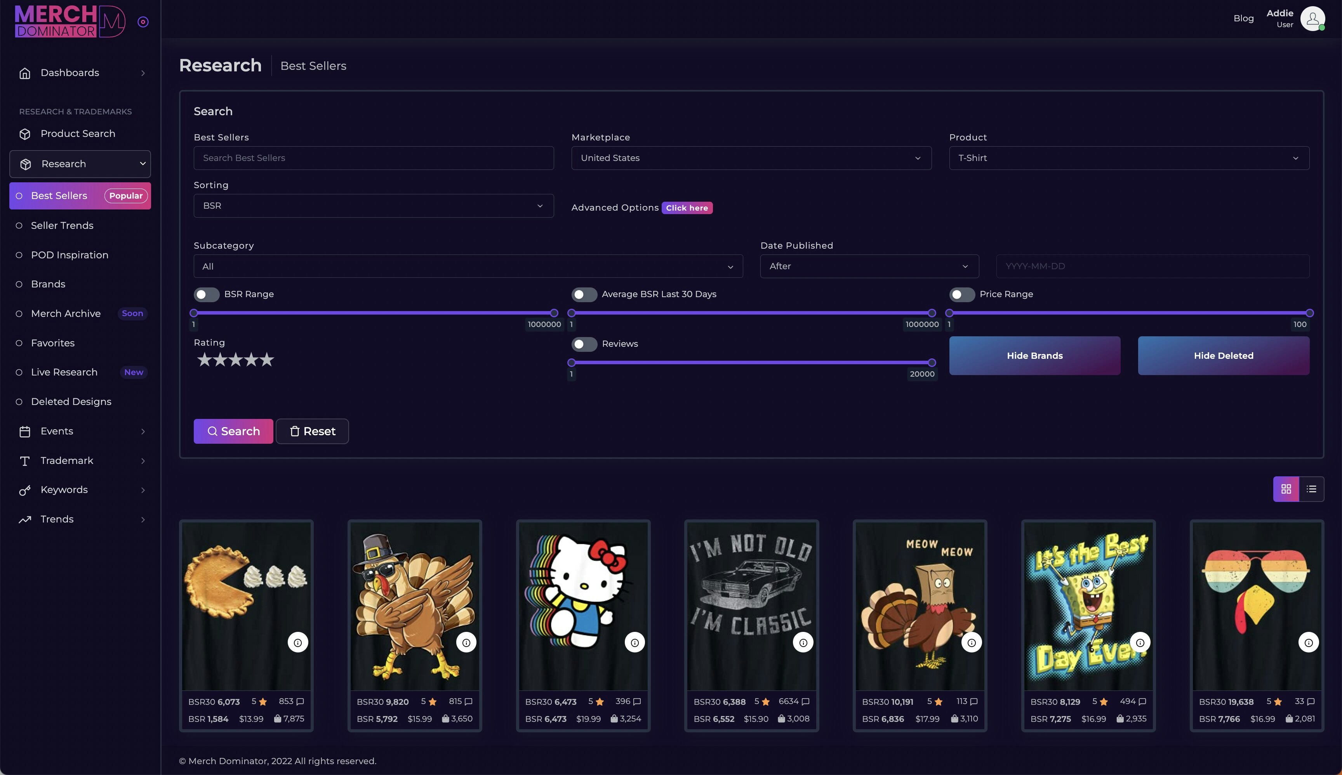Click the Price Range slider max handle
This screenshot has width=1342, height=775.
[1309, 313]
